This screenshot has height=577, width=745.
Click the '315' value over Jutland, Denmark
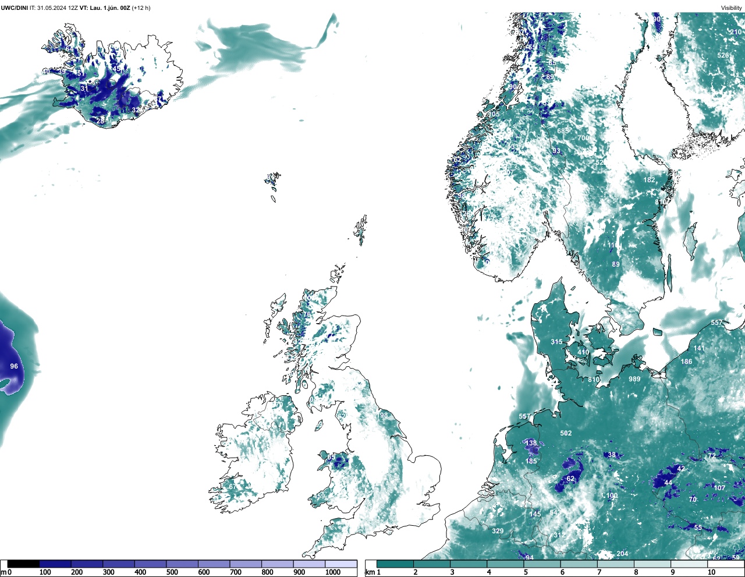(x=557, y=342)
